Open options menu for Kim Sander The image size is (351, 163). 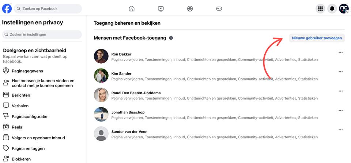[341, 72]
